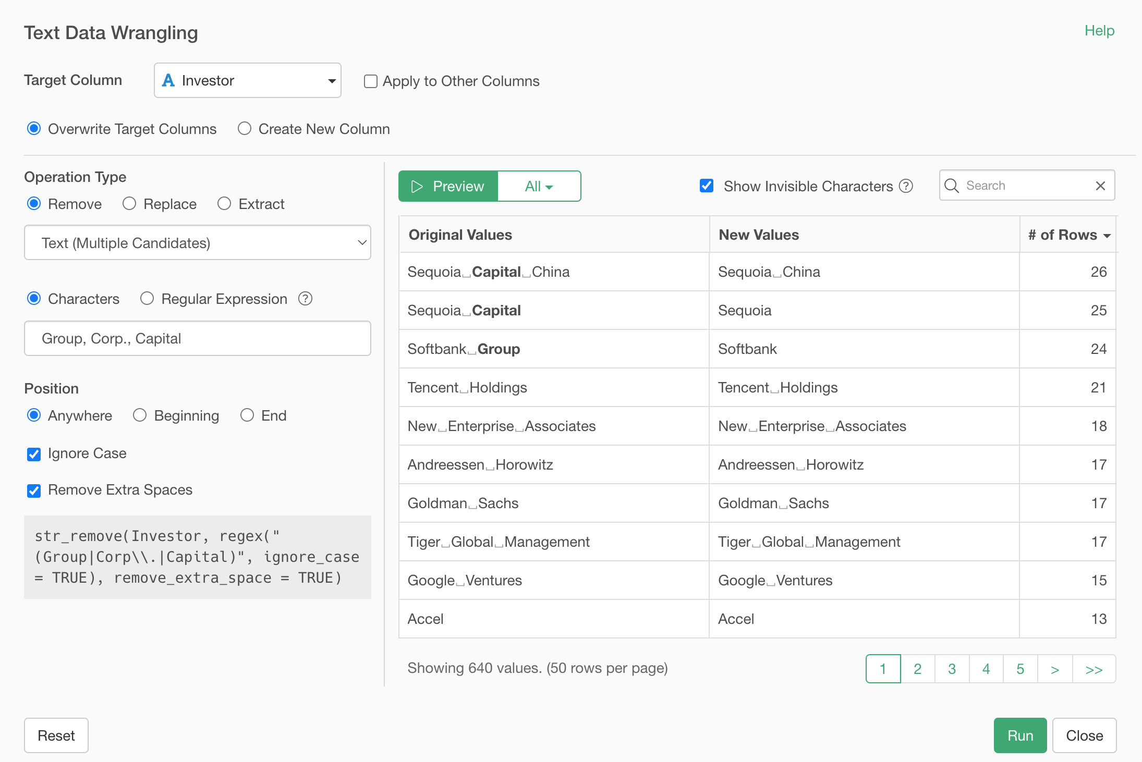The image size is (1142, 762).
Task: Go to next page arrow
Action: click(1054, 669)
